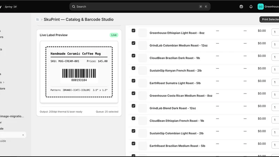Click quantity field for CloudBean Brazilian Dark Roast

tap(275, 57)
